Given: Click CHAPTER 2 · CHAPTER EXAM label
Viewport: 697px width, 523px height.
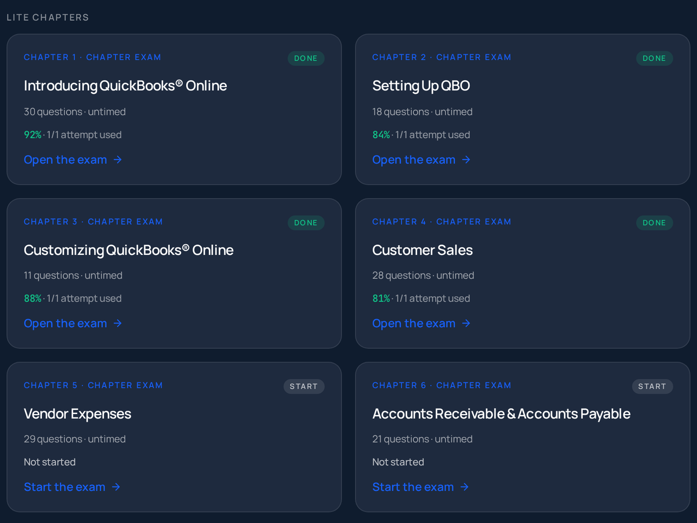Looking at the screenshot, I should 442,57.
